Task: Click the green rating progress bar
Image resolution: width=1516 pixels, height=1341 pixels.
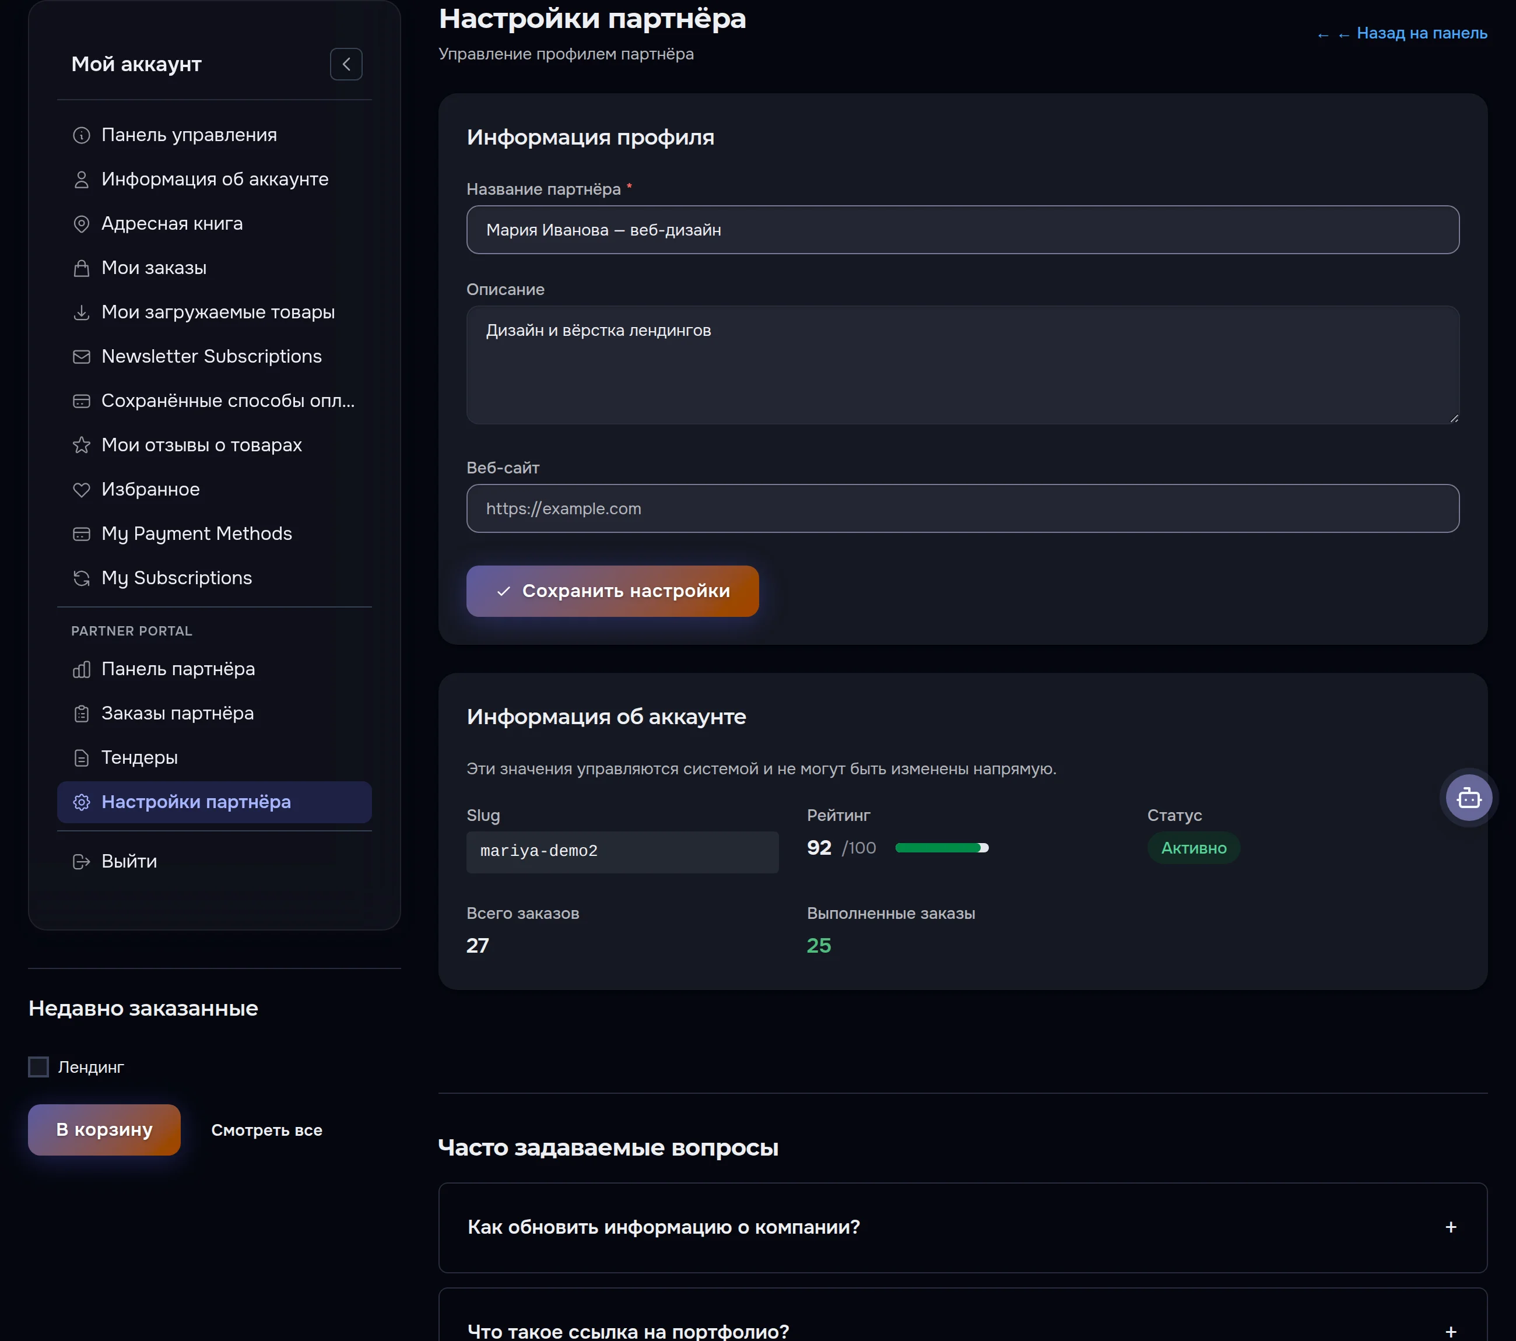Action: point(941,848)
